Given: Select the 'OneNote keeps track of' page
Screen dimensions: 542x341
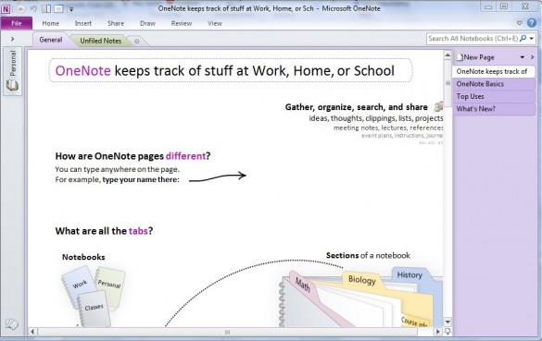Looking at the screenshot, I should 494,71.
